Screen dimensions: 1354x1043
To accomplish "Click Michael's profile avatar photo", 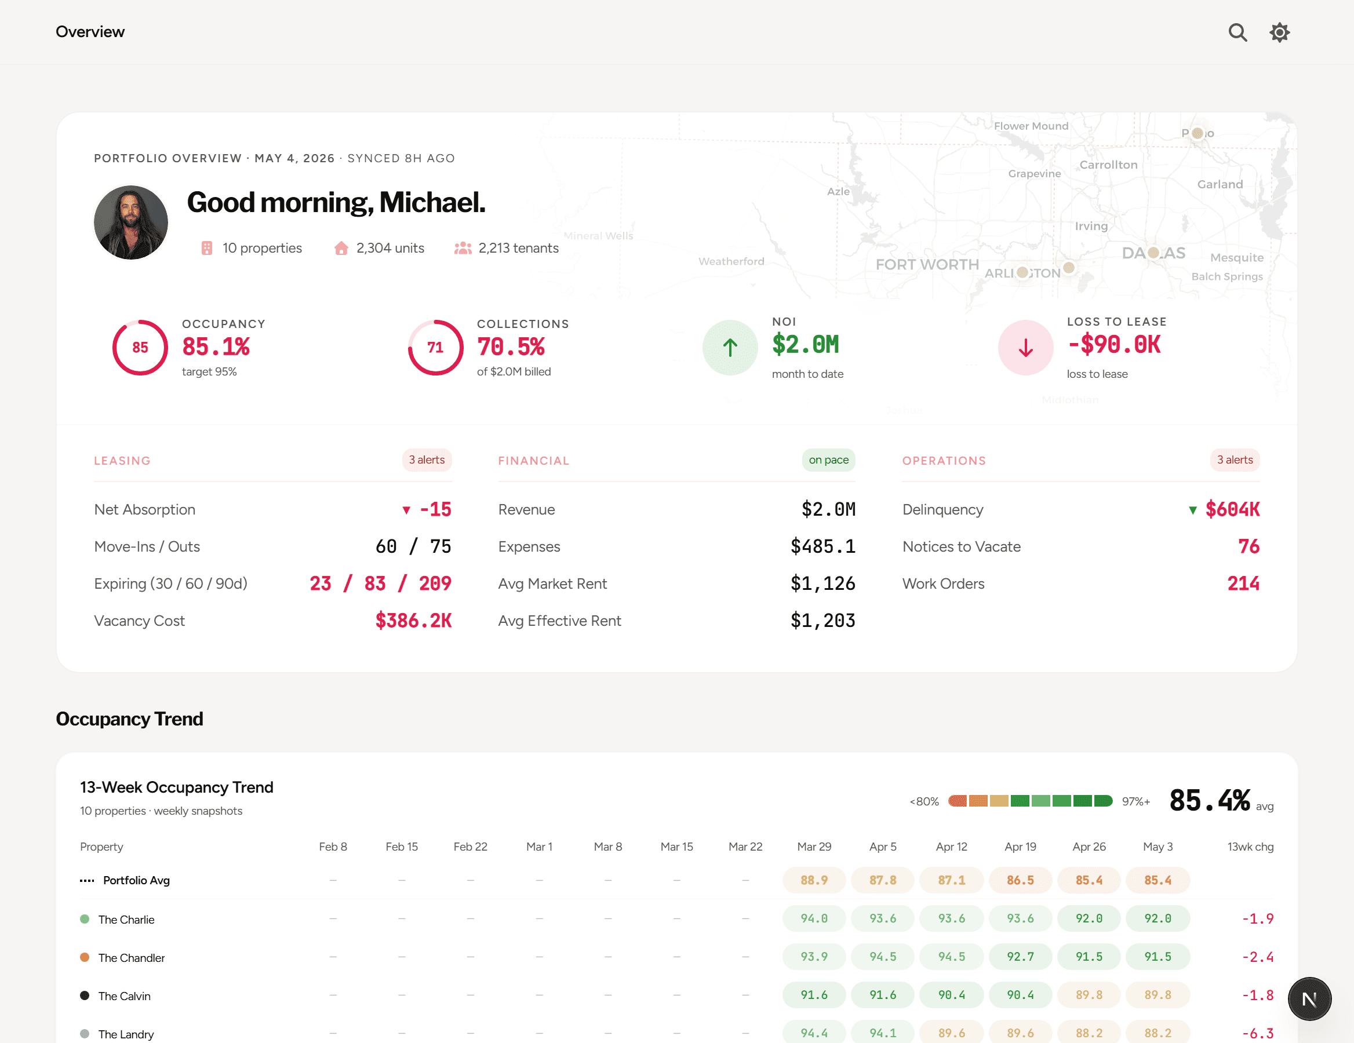I will click(x=131, y=223).
